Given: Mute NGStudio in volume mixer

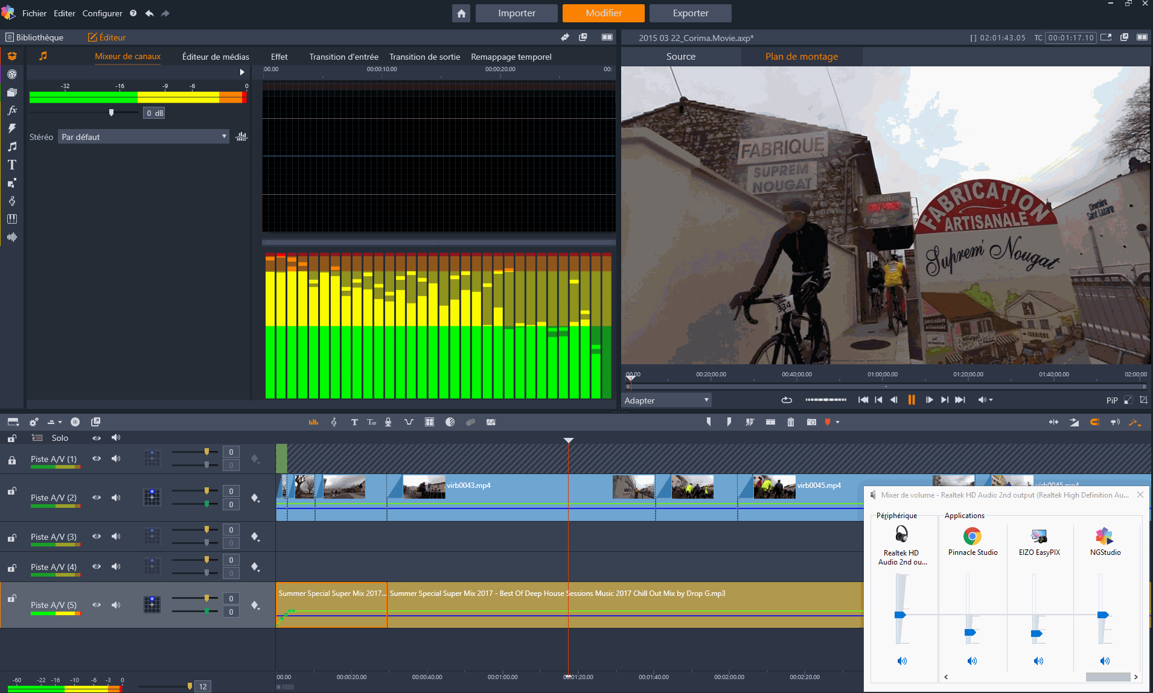Looking at the screenshot, I should 1105,661.
